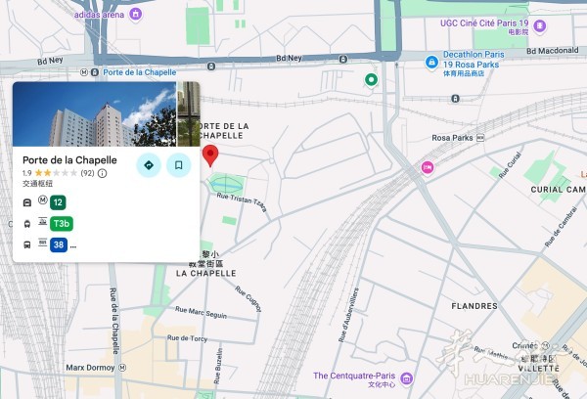
Task: Click the Marx Dormoy station label
Action: (90, 368)
